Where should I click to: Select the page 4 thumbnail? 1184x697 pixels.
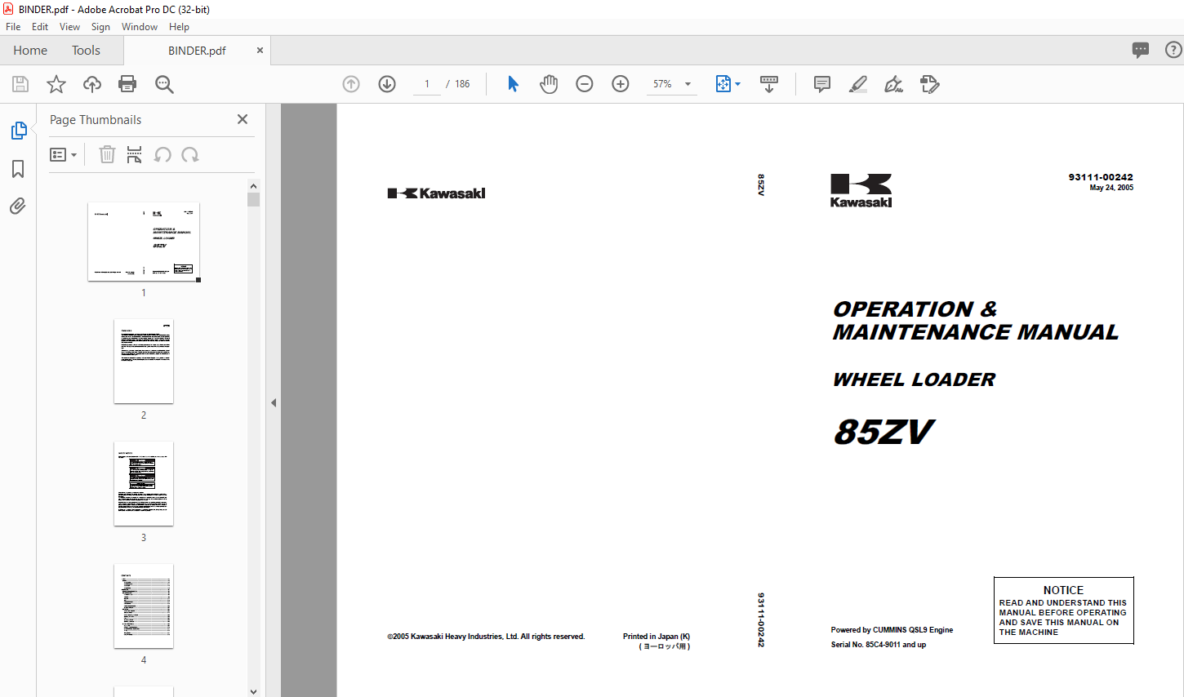click(144, 606)
